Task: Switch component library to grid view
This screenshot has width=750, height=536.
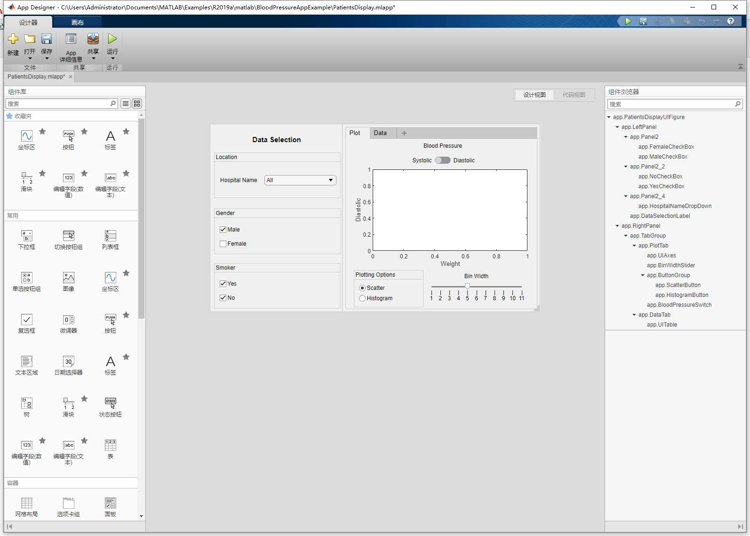Action: (x=137, y=104)
